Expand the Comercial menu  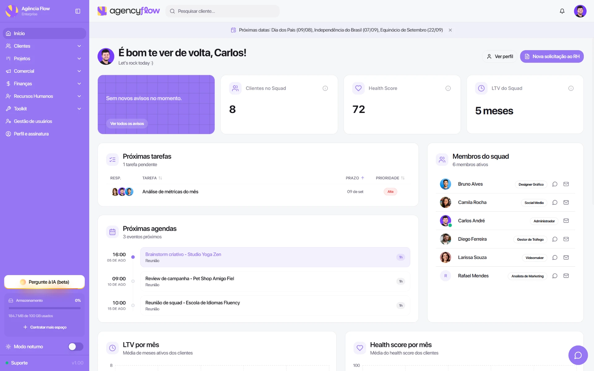point(44,71)
